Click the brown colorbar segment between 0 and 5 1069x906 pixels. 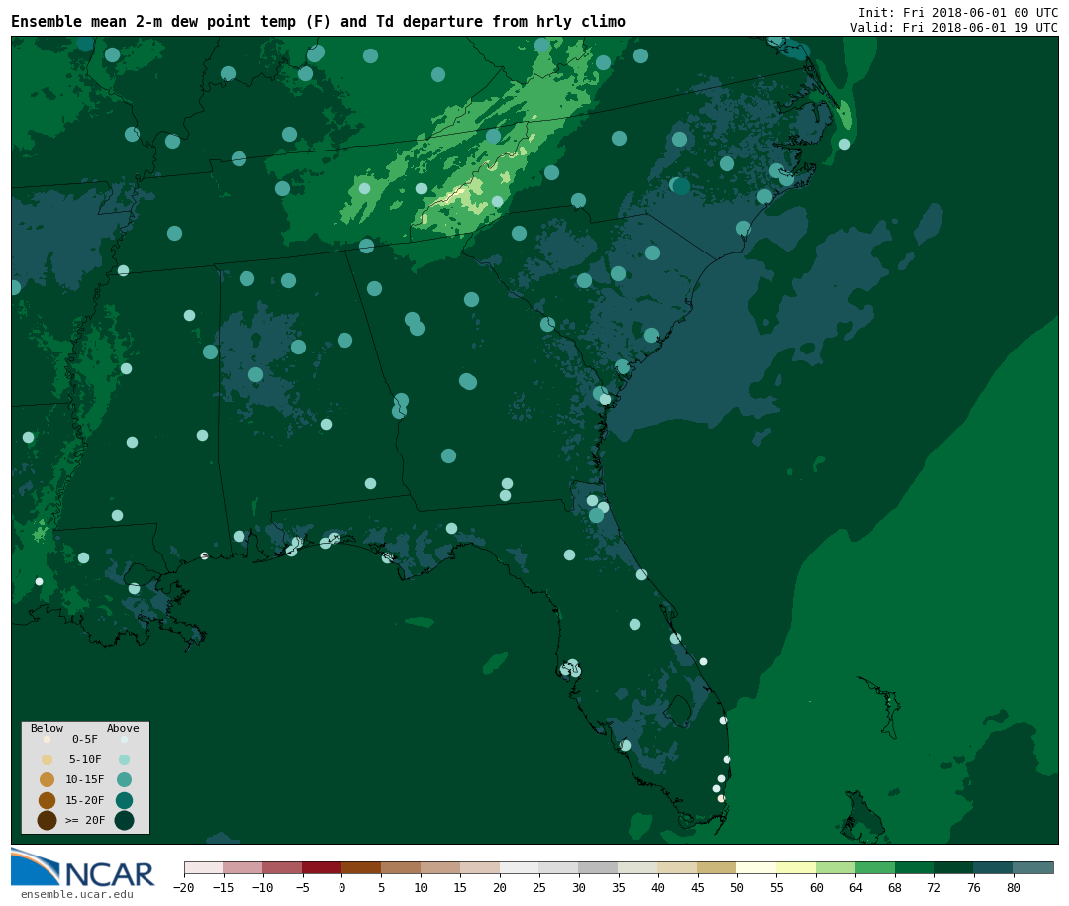point(361,867)
